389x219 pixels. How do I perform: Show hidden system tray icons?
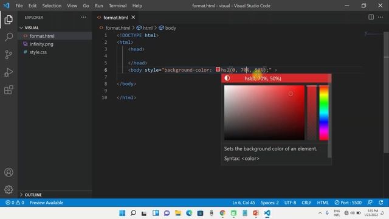click(x=320, y=213)
